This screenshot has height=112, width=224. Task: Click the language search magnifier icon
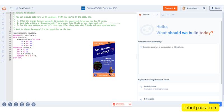pos(204,8)
